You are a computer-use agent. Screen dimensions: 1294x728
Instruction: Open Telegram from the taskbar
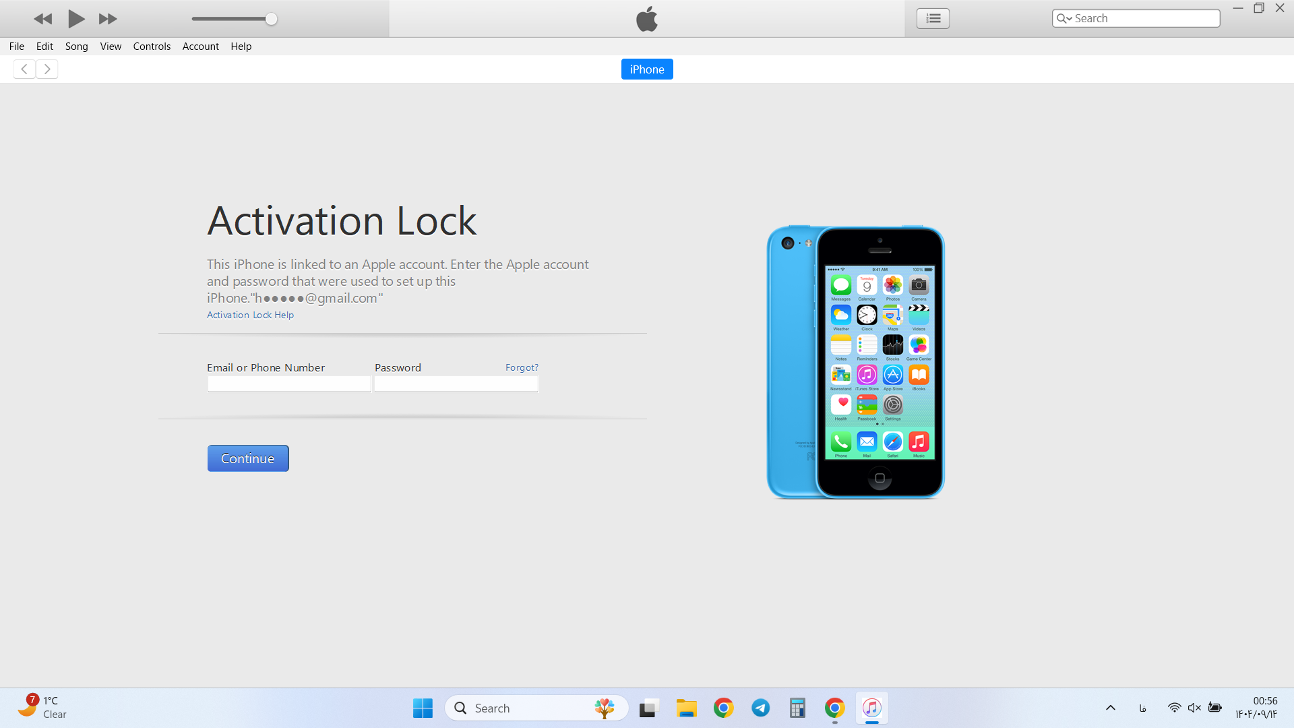[x=761, y=708]
